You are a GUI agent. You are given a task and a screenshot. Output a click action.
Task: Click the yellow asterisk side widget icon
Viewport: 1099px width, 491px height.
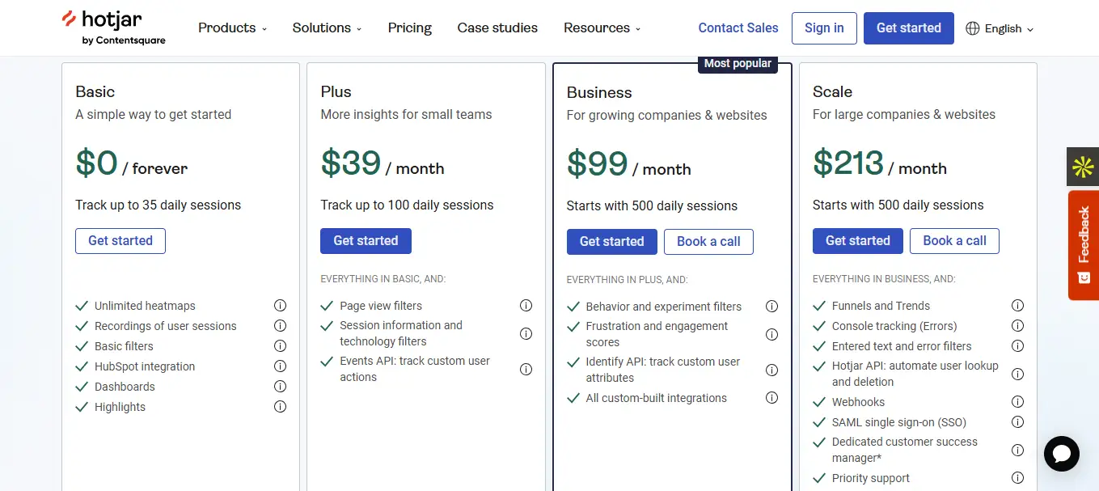[x=1083, y=167]
